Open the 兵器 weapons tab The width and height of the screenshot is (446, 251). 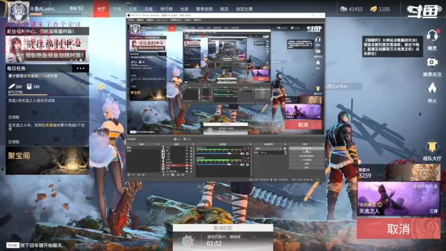pyautogui.click(x=148, y=9)
